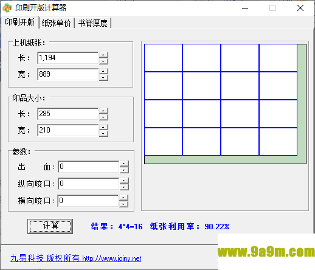Decrease the 上机纸张 长 value with down arrow
The image size is (315, 270).
pos(103,61)
